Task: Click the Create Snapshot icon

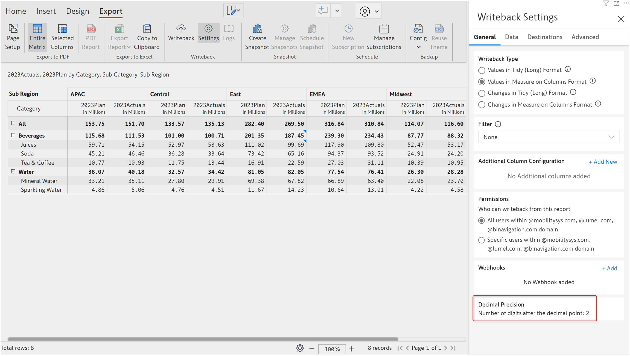Action: [257, 29]
